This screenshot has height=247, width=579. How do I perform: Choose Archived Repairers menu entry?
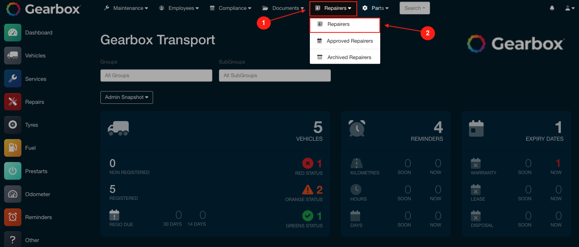click(x=345, y=57)
